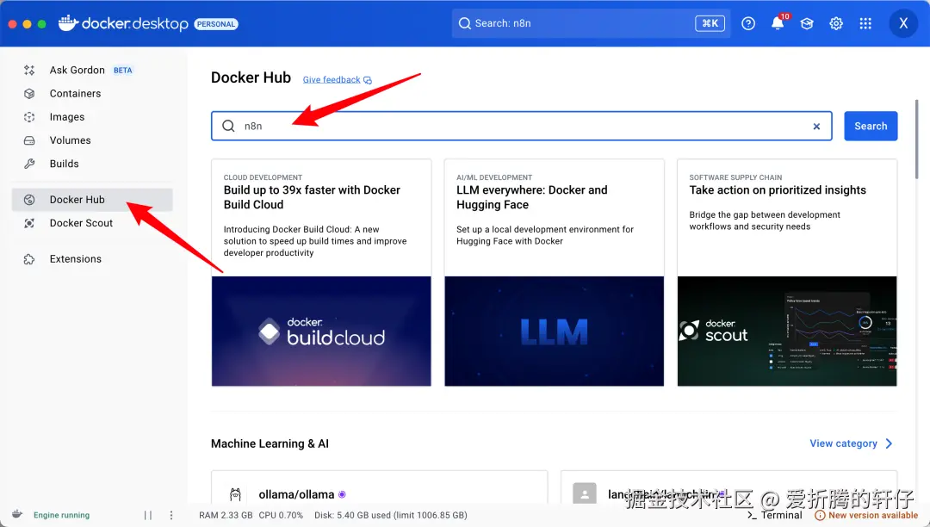The height and width of the screenshot is (527, 930).
Task: Click the Docker Hub sidebar icon
Action: tap(29, 200)
